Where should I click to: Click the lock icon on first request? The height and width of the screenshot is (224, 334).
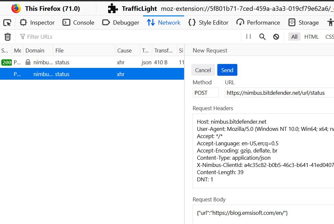click(28, 62)
